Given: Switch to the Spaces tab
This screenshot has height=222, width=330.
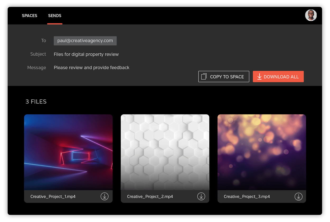Looking at the screenshot, I should click(30, 16).
